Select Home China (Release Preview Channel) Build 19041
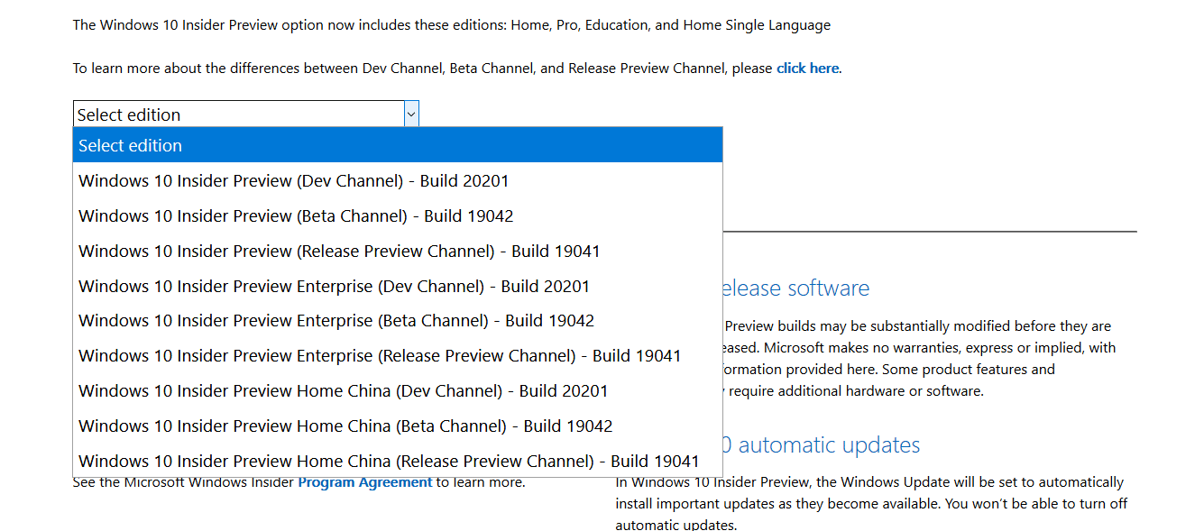The height and width of the screenshot is (531, 1204). tap(398, 461)
